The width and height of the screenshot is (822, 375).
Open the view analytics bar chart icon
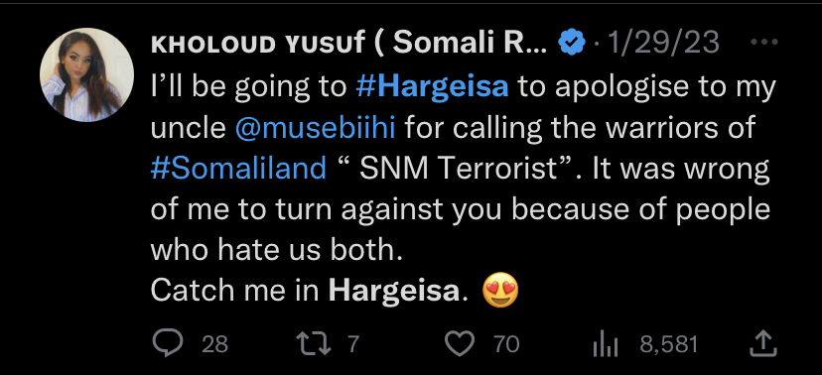(x=605, y=344)
